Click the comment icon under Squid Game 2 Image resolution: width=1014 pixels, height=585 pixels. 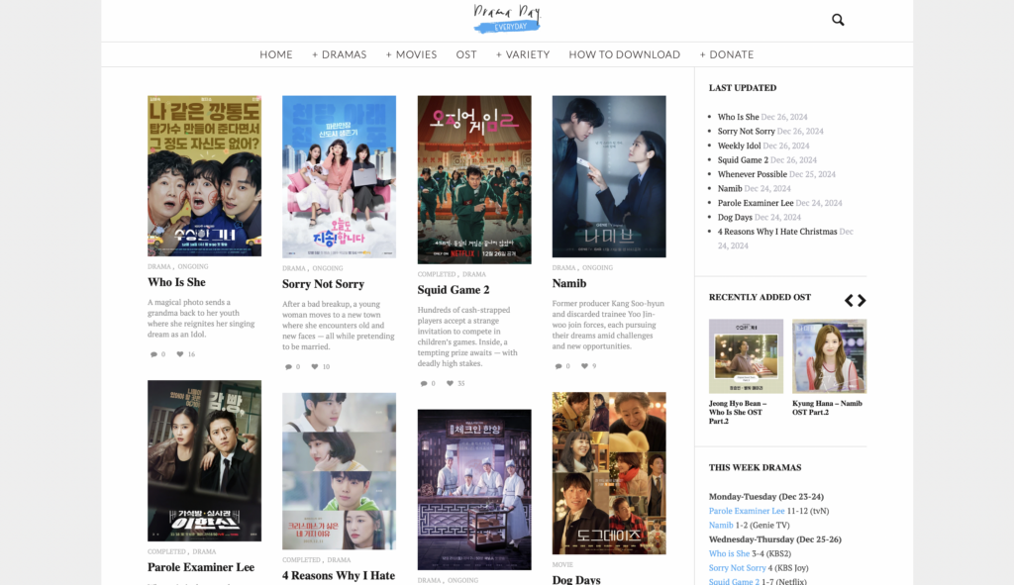coord(423,383)
